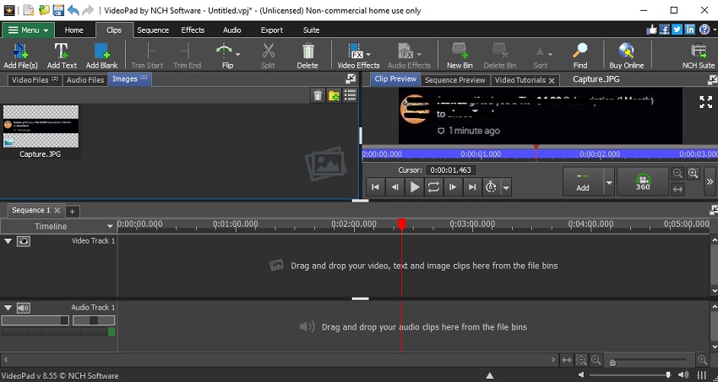
Task: Open Video Effects from the toolbar
Action: [x=356, y=56]
